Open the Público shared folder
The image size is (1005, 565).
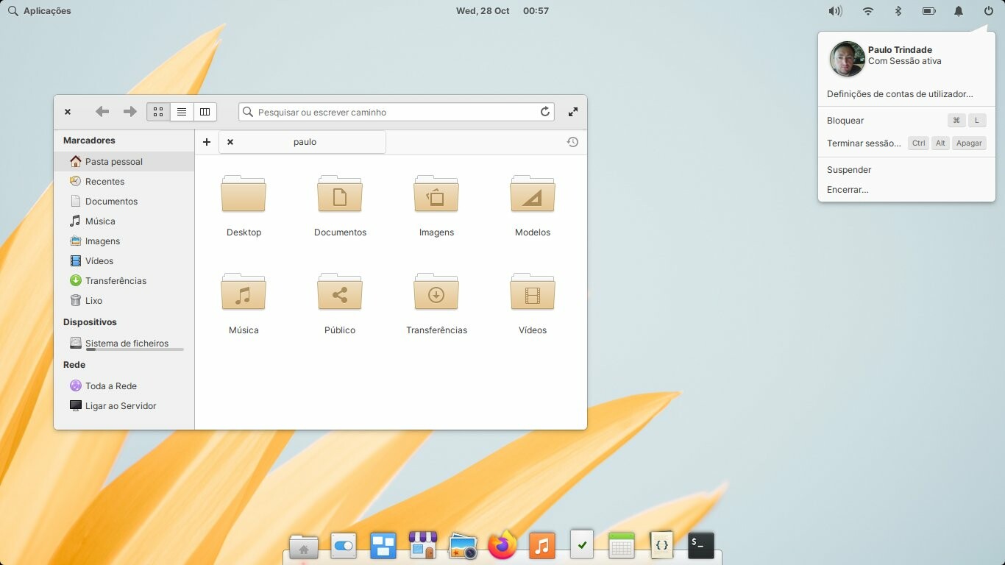340,293
